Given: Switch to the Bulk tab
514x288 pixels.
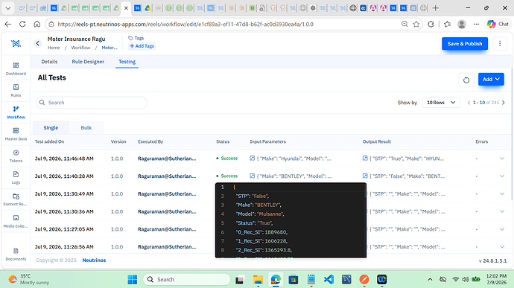Looking at the screenshot, I should pos(86,128).
